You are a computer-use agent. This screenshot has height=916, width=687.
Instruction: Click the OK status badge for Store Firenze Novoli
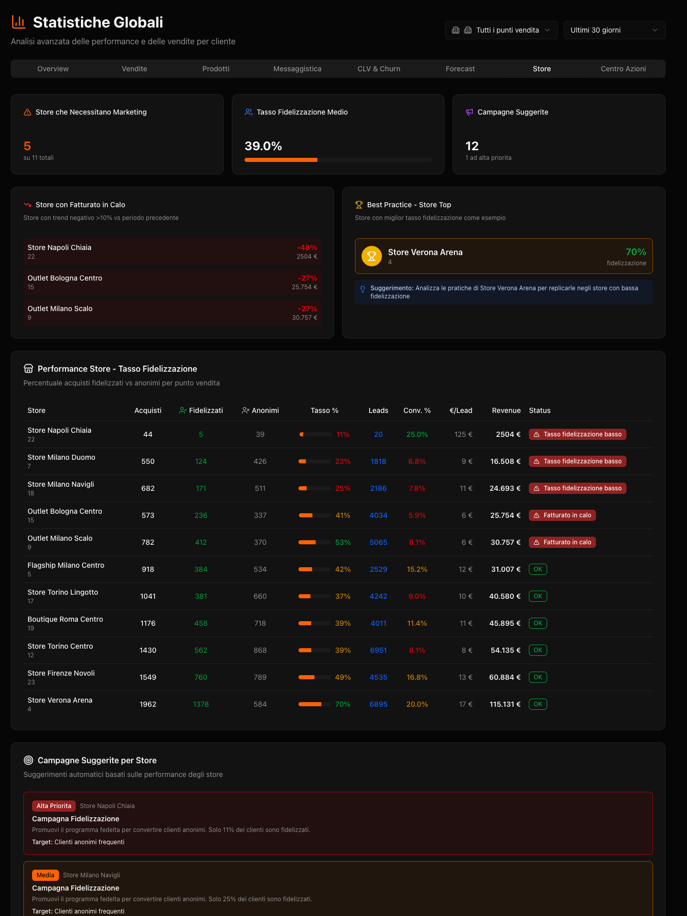click(537, 677)
